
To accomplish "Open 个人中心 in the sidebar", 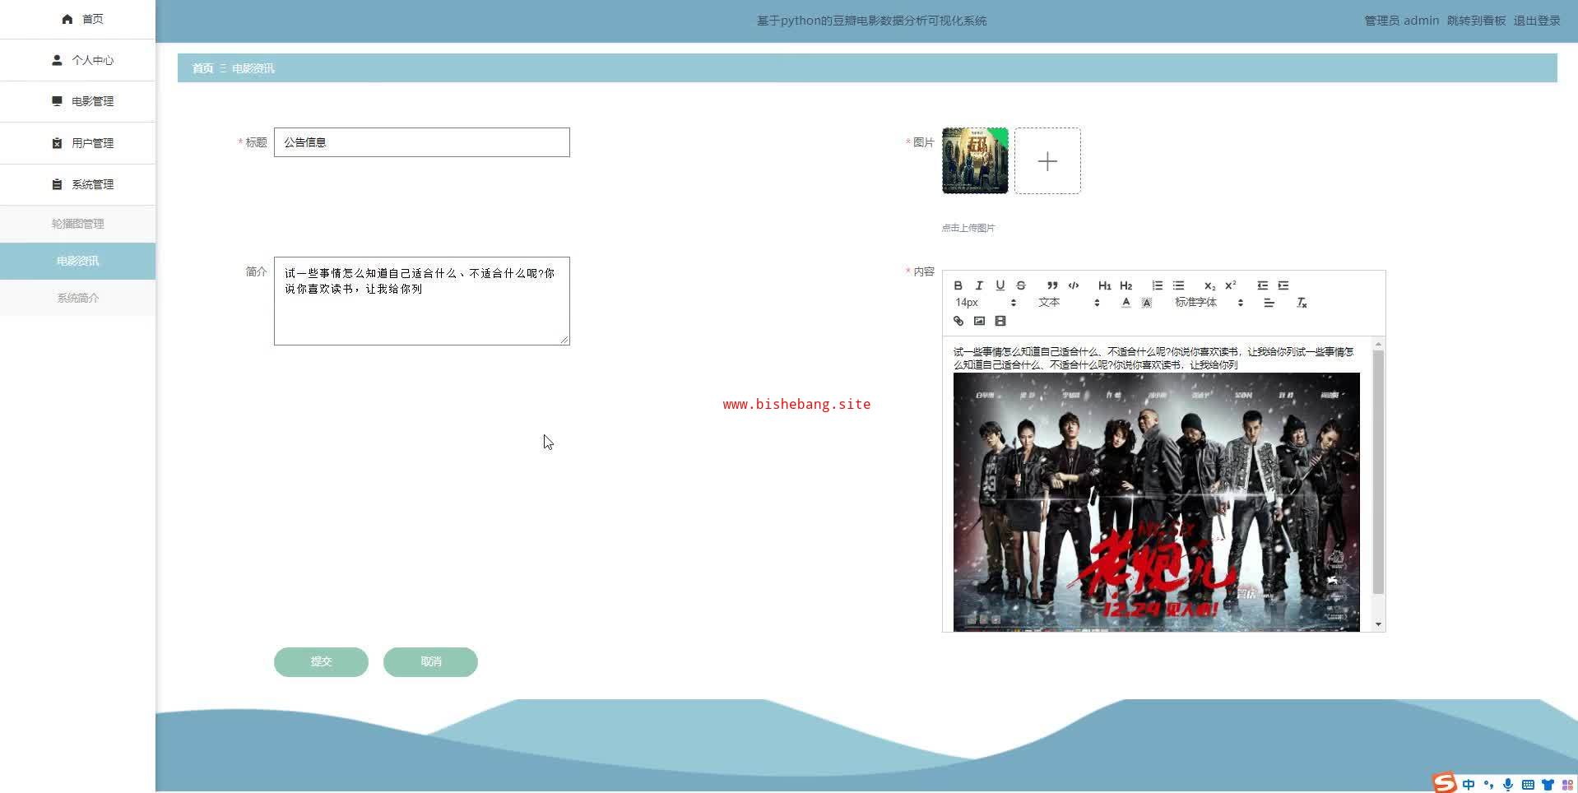I will point(77,60).
